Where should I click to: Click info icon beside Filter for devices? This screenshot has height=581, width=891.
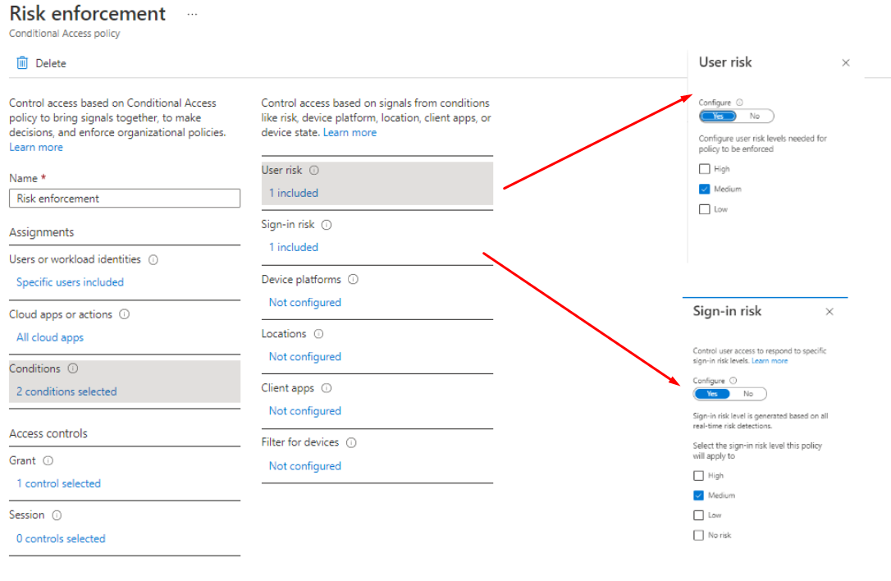tap(351, 443)
